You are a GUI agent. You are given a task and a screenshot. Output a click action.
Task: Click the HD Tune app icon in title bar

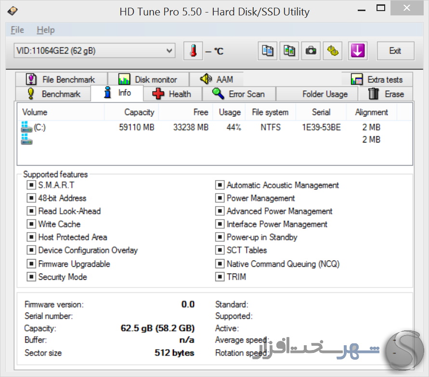coord(13,11)
